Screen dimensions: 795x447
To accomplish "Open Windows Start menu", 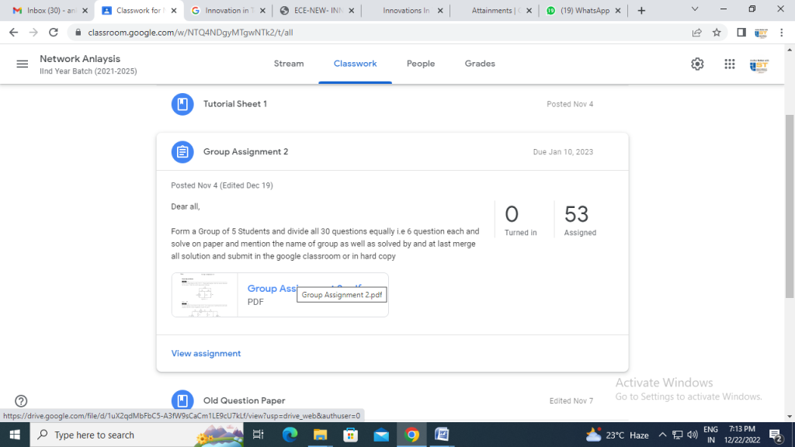I will [15, 435].
